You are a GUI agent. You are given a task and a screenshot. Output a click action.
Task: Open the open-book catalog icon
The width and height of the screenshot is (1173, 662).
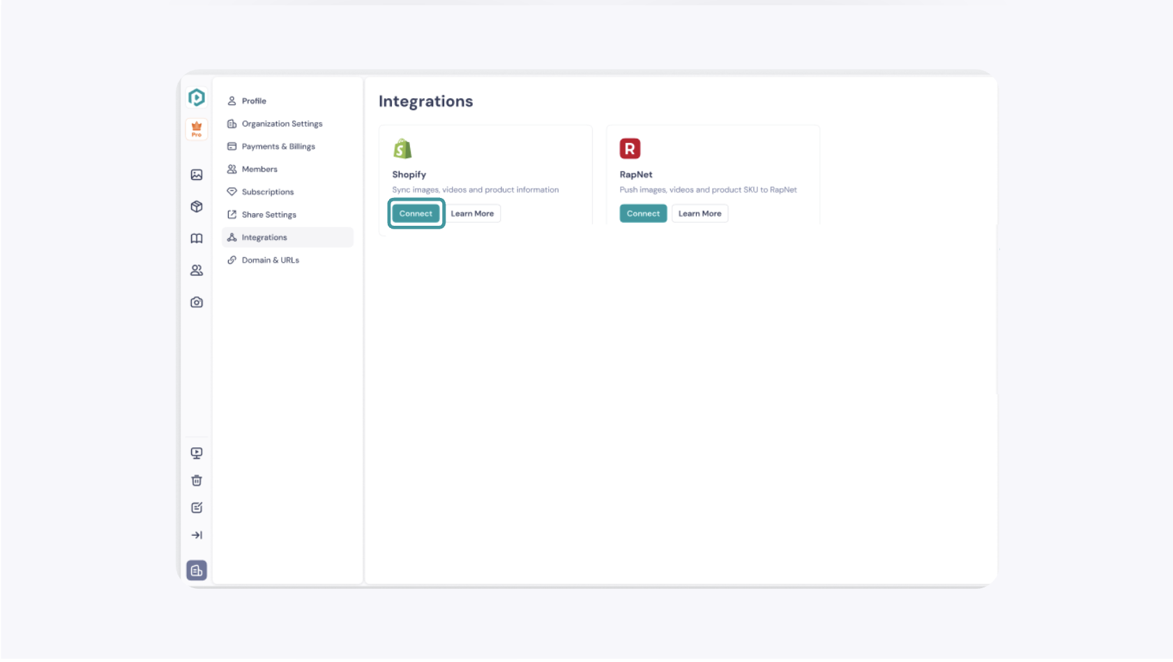tap(197, 238)
